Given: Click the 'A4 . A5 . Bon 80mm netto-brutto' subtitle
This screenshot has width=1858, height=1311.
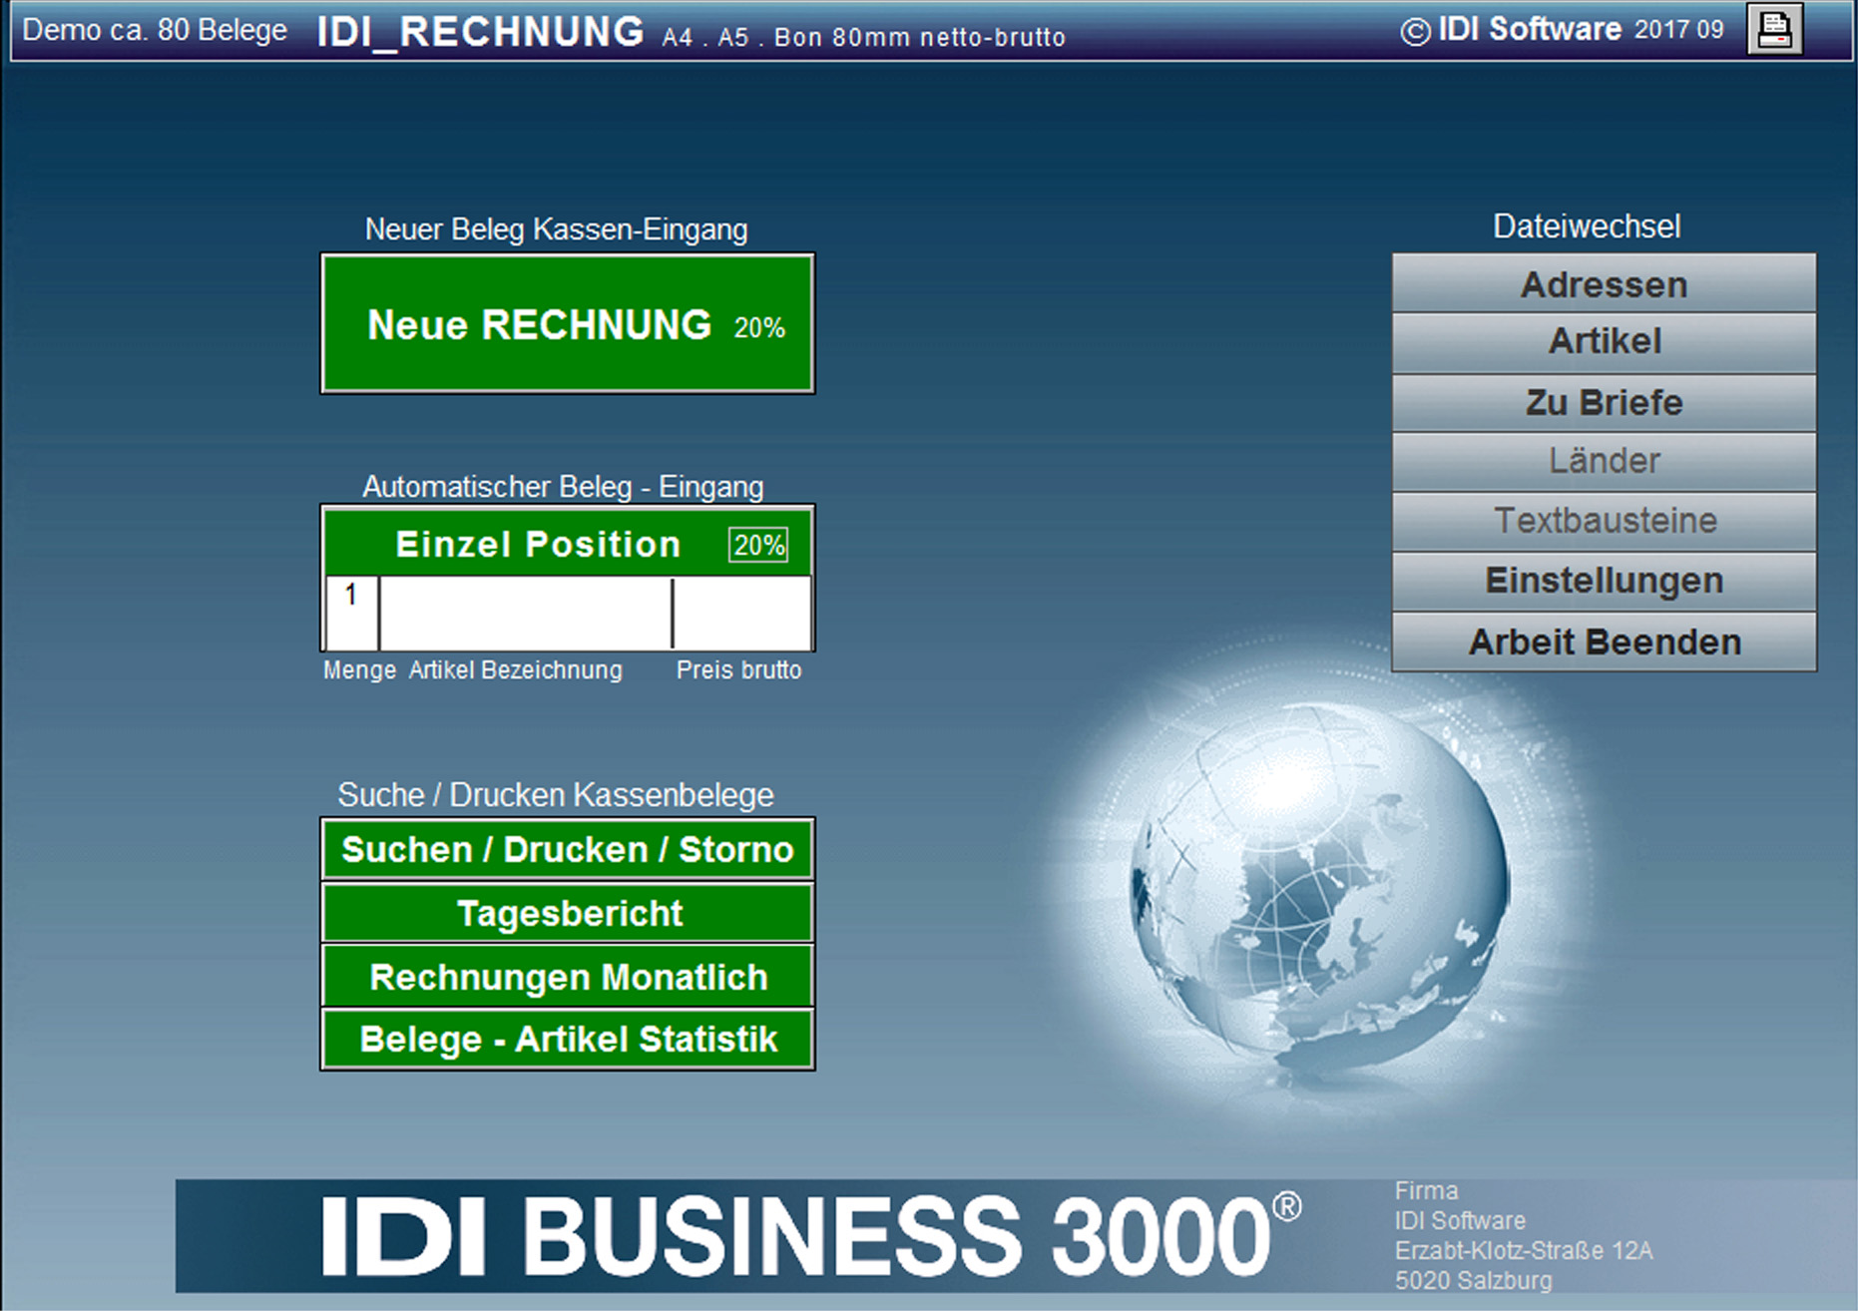Looking at the screenshot, I should pyautogui.click(x=864, y=37).
